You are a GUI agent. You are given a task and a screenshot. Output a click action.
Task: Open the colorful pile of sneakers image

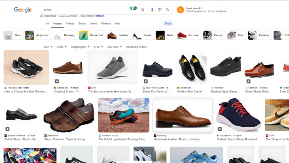pyautogui.click(x=30, y=155)
